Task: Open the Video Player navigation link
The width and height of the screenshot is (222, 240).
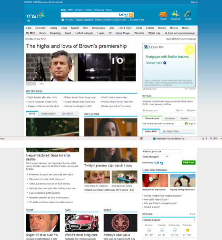Action: (x=123, y=33)
